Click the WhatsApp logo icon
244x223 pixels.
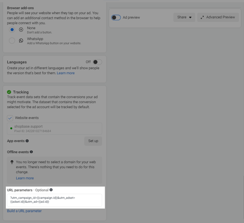[x=21, y=41]
